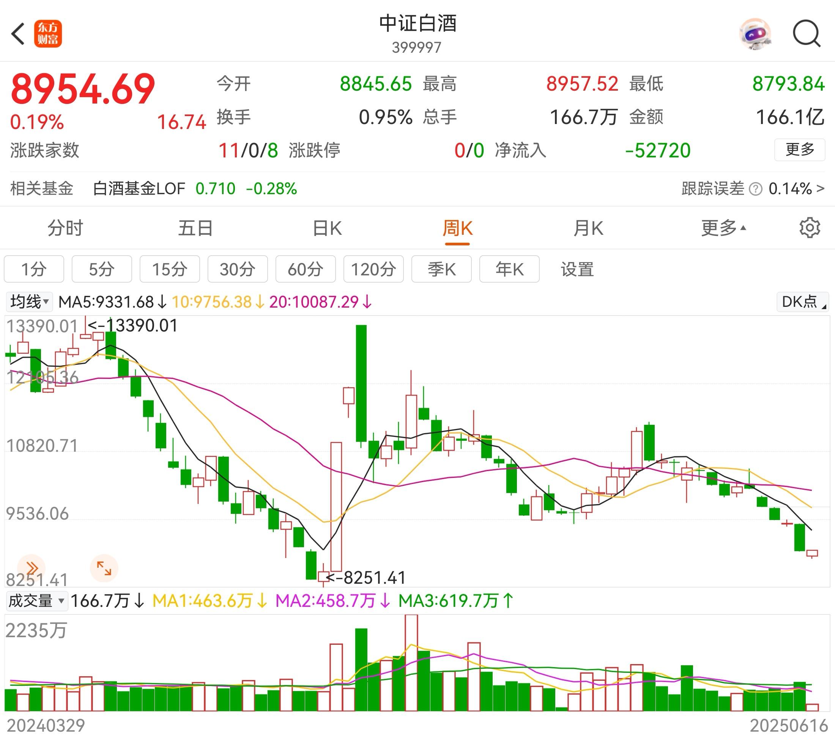Toggle DK点 display on the chart
Screen dimensions: 835x740
(x=802, y=302)
